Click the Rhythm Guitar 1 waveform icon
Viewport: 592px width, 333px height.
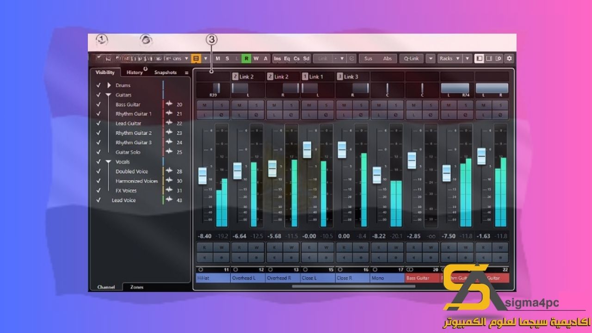point(169,114)
